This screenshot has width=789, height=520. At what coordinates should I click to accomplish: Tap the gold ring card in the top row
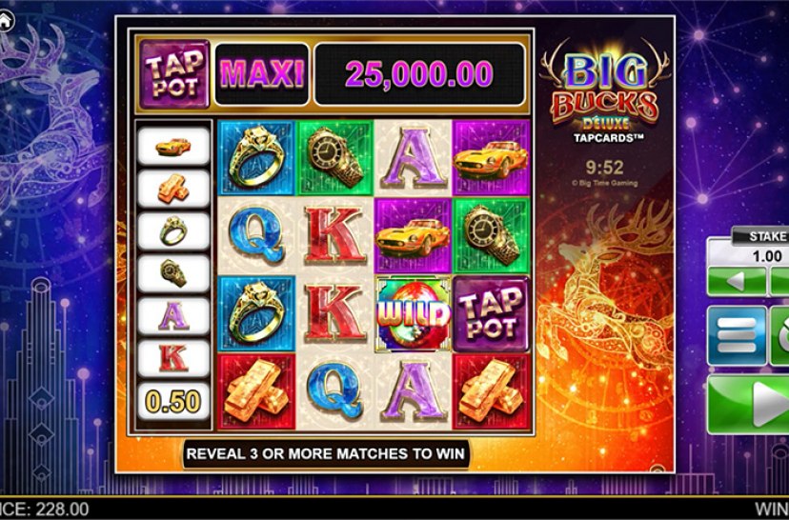click(256, 157)
